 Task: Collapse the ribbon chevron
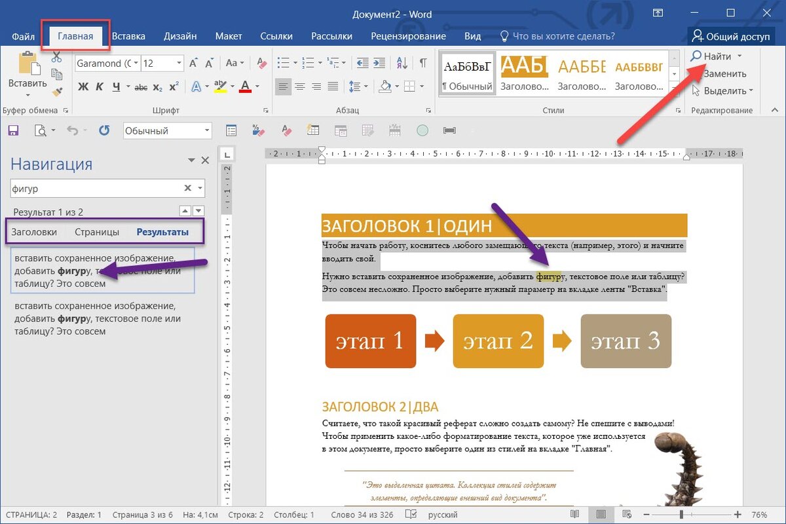click(774, 110)
